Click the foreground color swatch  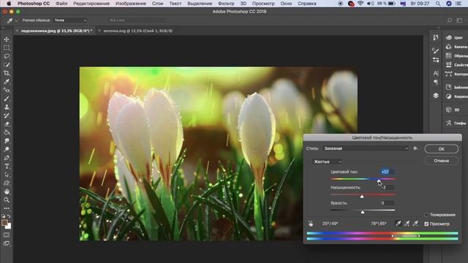pyautogui.click(x=4, y=222)
